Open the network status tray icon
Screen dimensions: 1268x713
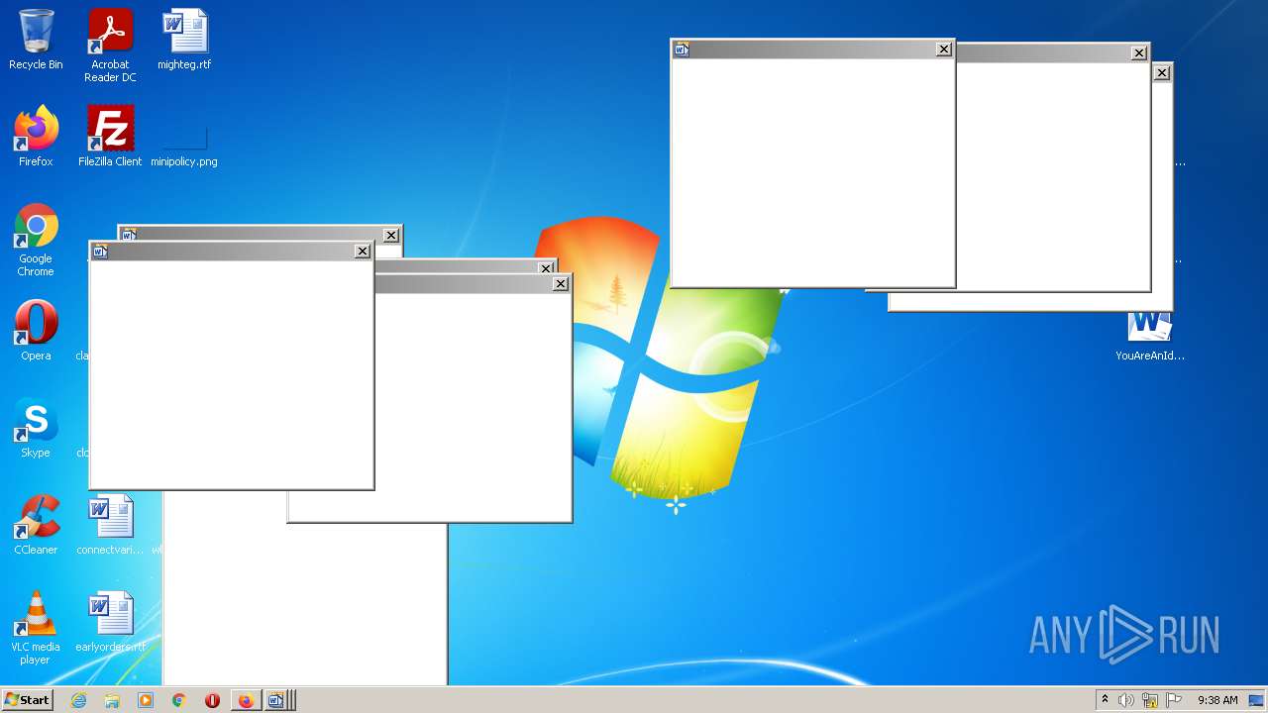(1150, 700)
